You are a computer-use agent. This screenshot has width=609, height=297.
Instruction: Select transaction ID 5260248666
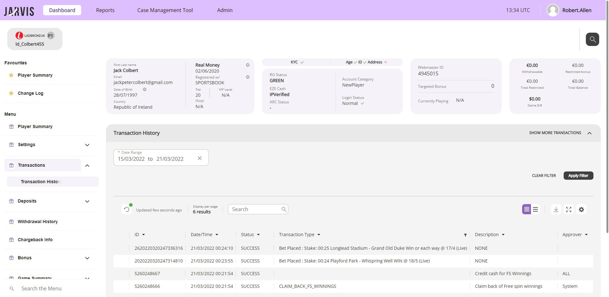tap(147, 286)
